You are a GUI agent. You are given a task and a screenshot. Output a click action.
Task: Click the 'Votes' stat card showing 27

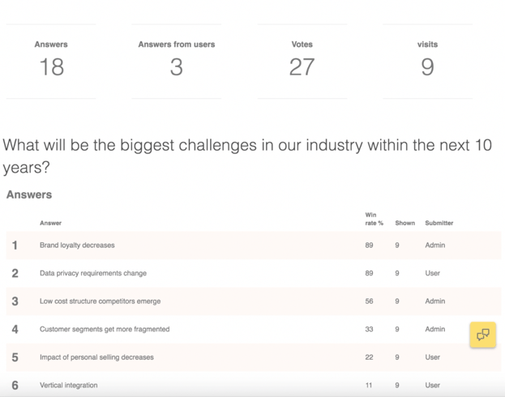pos(302,62)
